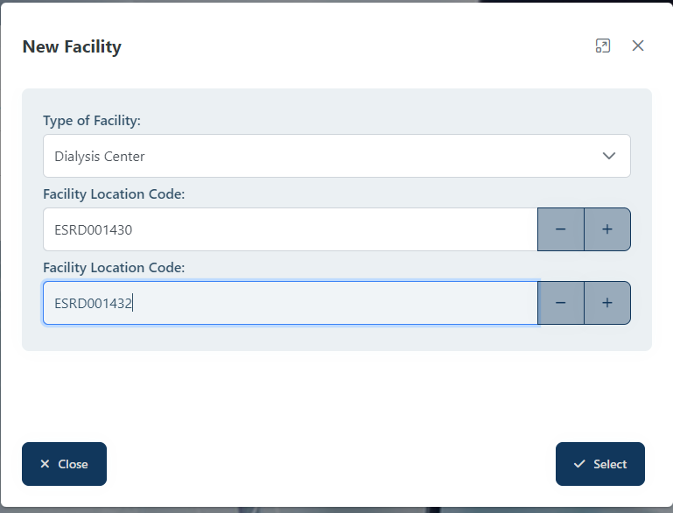Screen dimensions: 673x513
Task: Click the checkmark icon in Select button
Action: click(x=578, y=464)
